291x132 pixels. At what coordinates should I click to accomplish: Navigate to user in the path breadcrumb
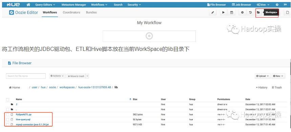pyautogui.click(x=35, y=87)
